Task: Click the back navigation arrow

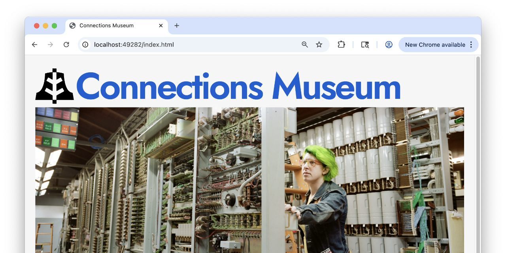Action: [34, 44]
